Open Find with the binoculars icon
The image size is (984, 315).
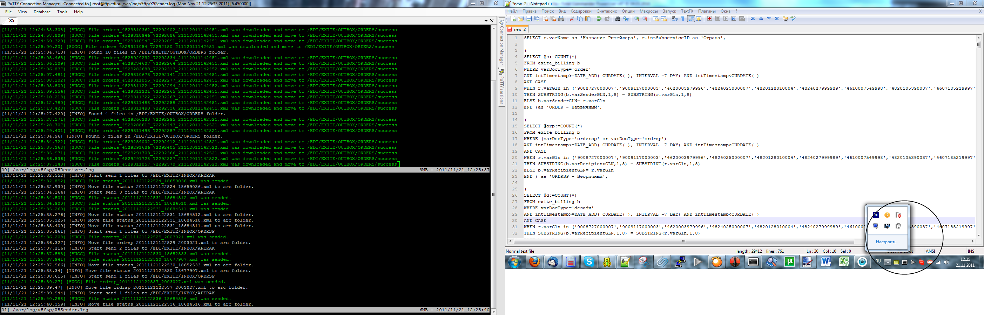[x=618, y=19]
